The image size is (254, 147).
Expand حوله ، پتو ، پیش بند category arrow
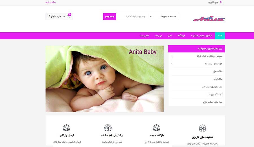point(172,64)
